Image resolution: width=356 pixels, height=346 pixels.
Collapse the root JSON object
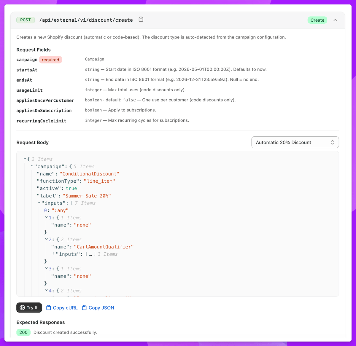(25, 159)
